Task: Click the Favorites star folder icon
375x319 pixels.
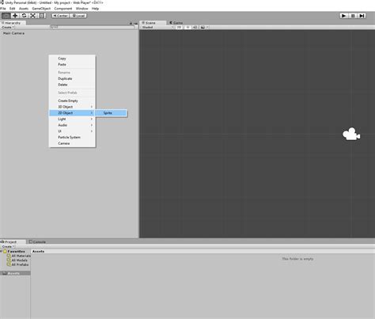Action: tap(5, 252)
